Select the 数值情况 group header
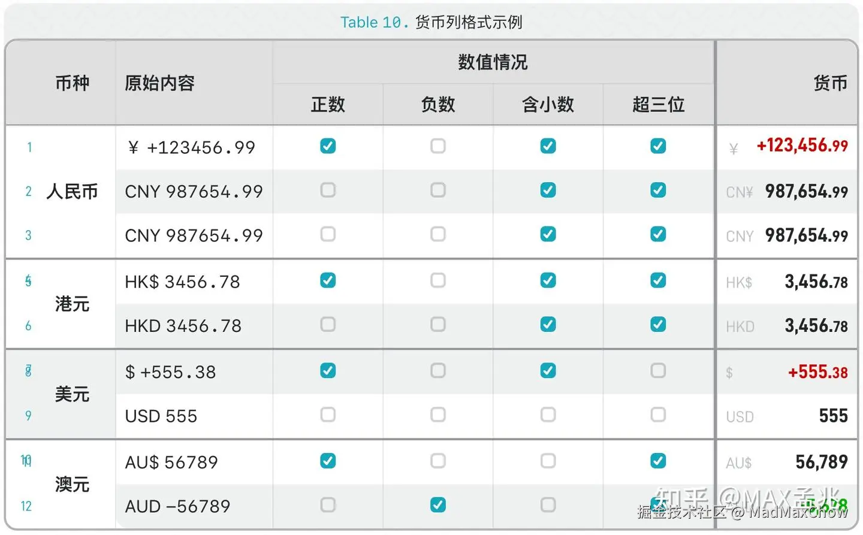 pos(493,62)
